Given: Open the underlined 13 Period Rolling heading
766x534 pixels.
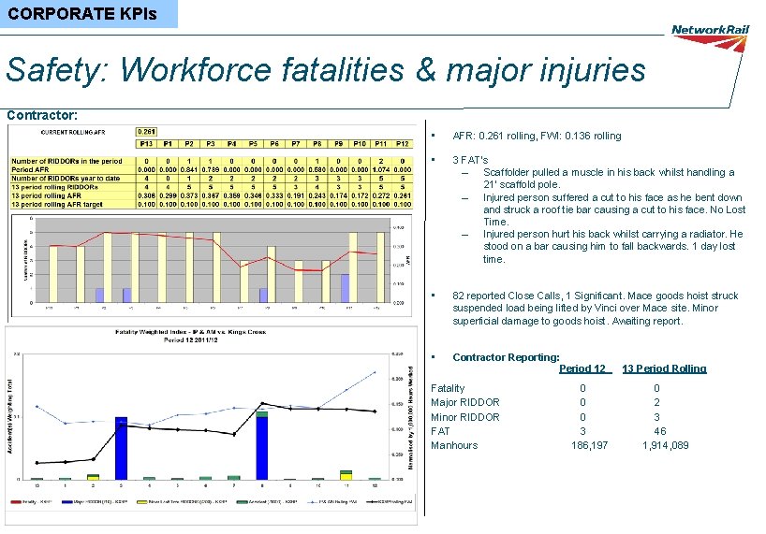Looking at the screenshot, I should (664, 368).
